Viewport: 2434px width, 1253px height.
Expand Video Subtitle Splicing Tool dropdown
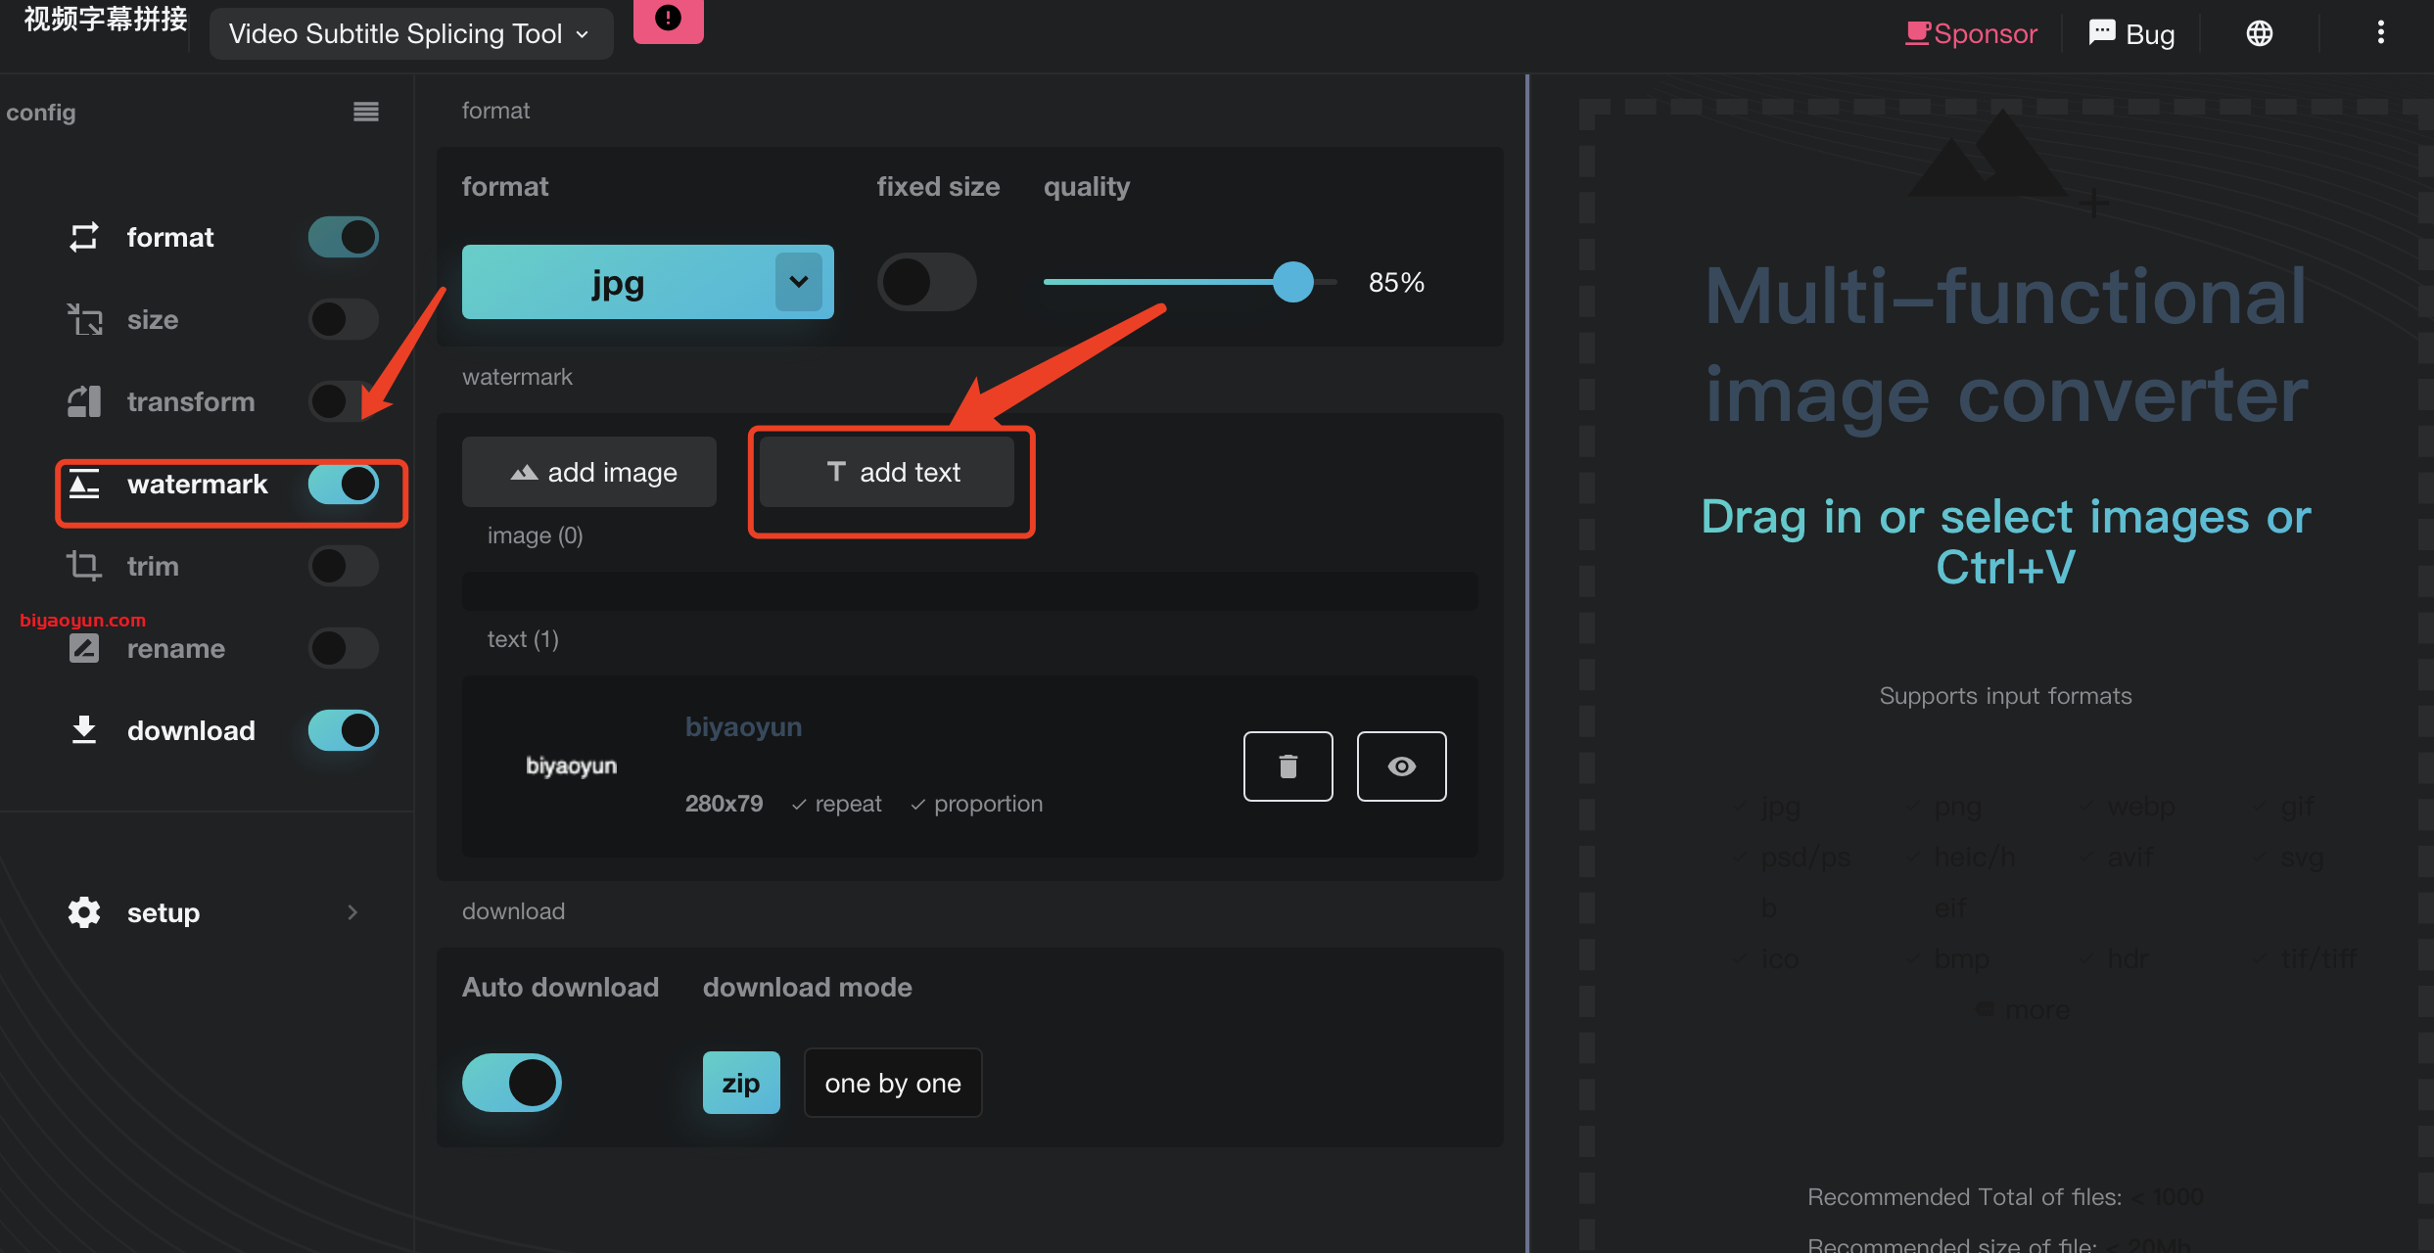click(x=411, y=33)
